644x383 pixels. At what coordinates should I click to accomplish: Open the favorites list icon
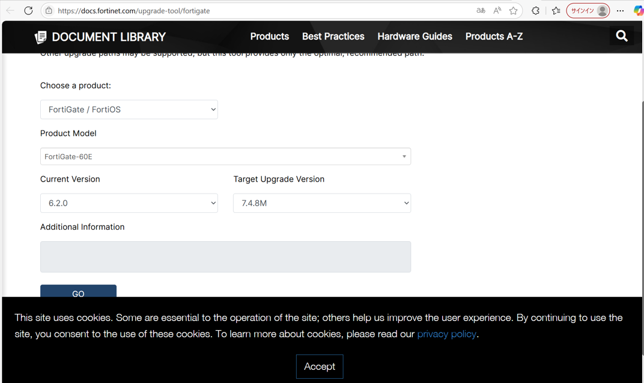[556, 11]
